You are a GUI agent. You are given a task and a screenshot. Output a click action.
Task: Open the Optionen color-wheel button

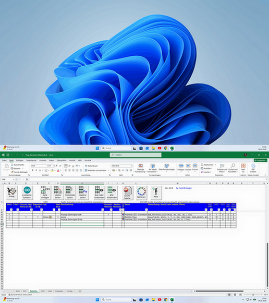coord(141,192)
